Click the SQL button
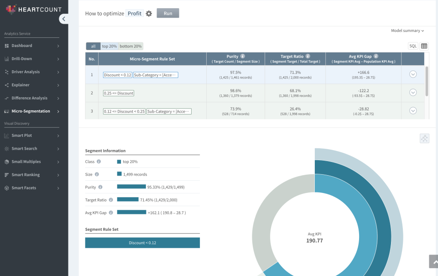The image size is (438, 276). (x=412, y=46)
